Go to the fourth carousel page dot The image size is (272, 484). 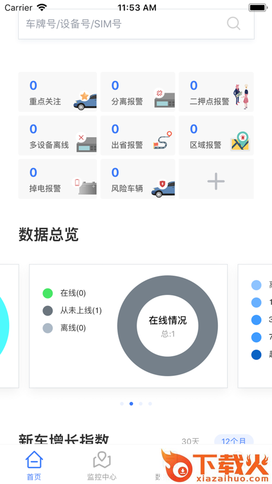coord(150,404)
